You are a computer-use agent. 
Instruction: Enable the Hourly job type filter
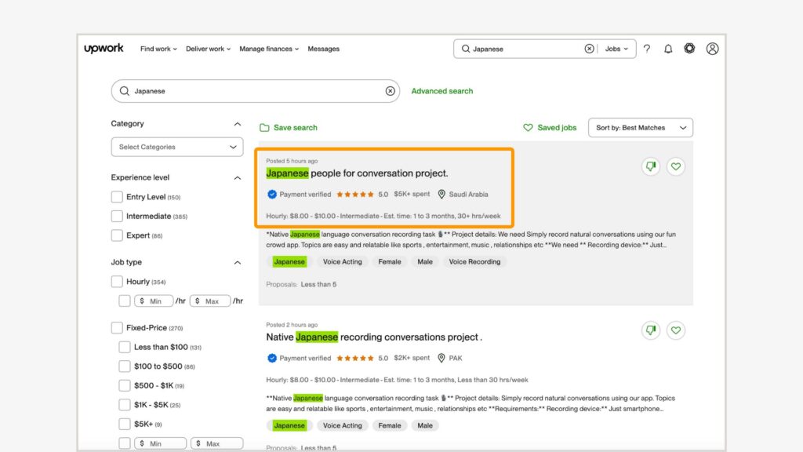[117, 282]
